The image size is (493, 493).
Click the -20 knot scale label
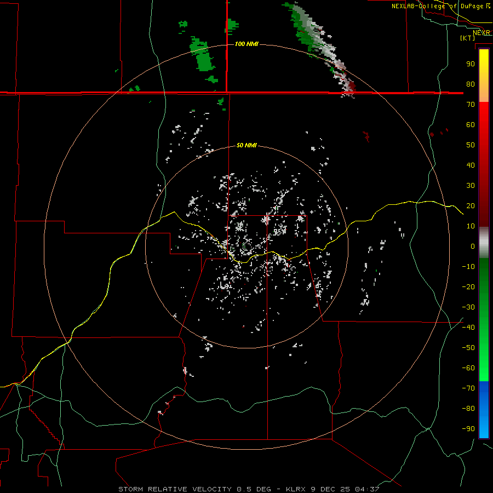pos(468,287)
